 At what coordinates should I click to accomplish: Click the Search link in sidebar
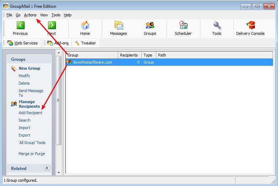coord(25,120)
